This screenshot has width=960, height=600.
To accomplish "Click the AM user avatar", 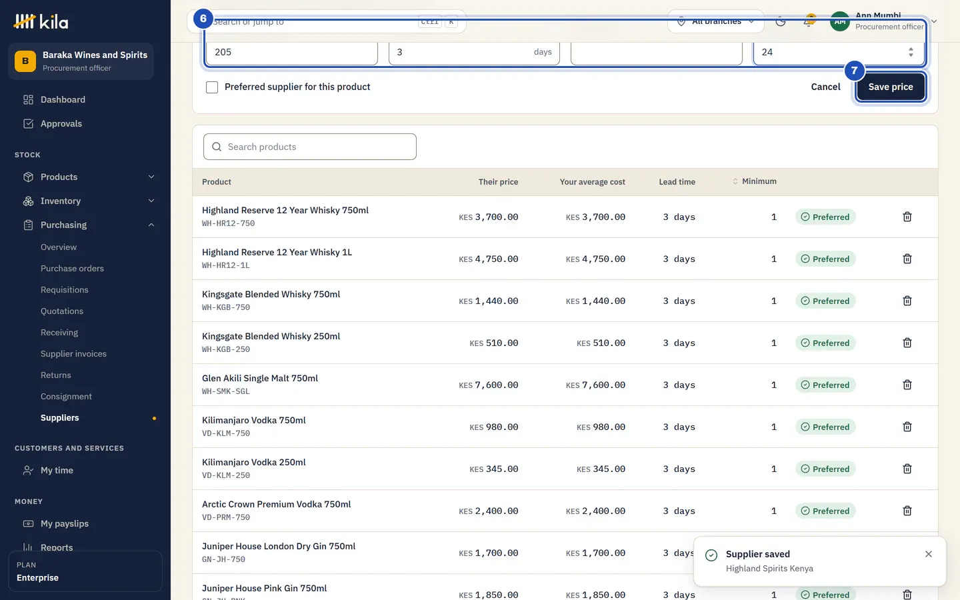I will (x=840, y=21).
